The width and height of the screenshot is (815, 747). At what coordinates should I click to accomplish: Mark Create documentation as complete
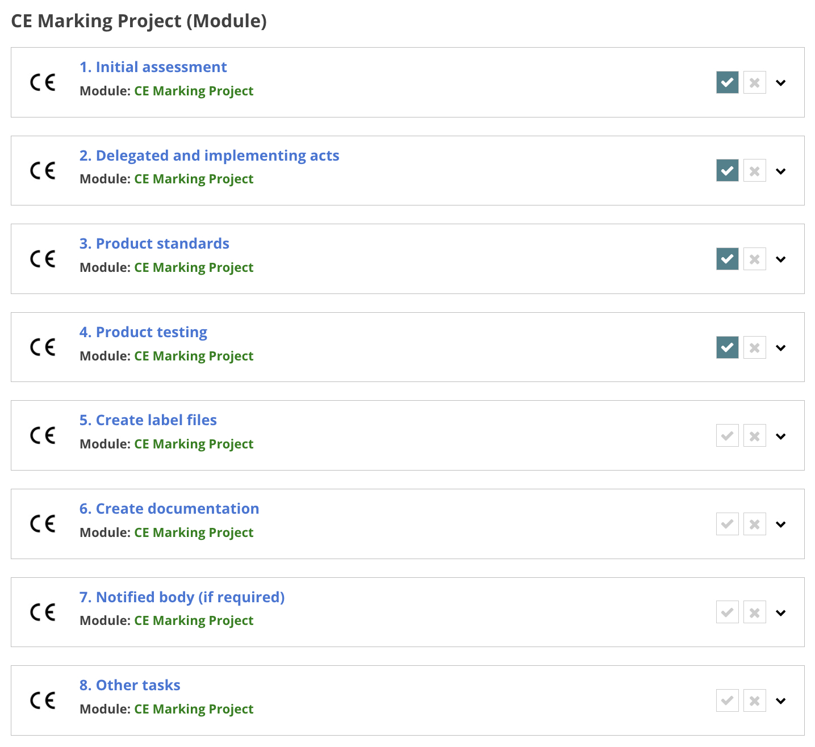click(x=728, y=524)
